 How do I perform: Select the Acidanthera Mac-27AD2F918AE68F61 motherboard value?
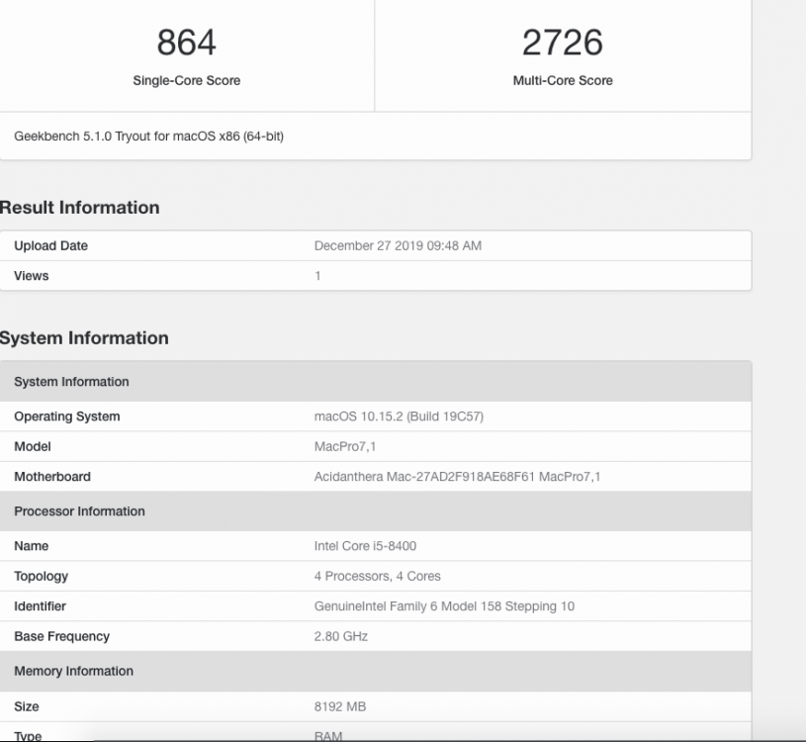coord(457,477)
